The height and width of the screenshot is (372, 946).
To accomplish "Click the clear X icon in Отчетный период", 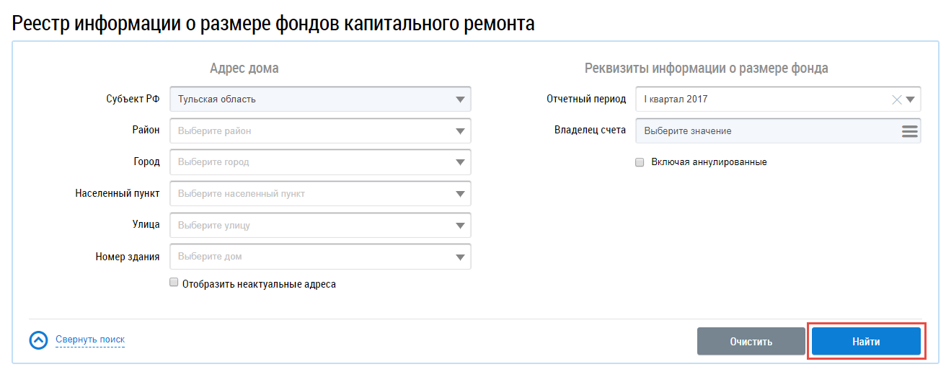I will (x=897, y=99).
